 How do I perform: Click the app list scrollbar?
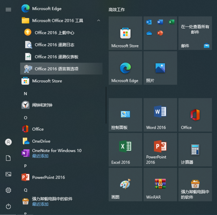click(x=106, y=105)
